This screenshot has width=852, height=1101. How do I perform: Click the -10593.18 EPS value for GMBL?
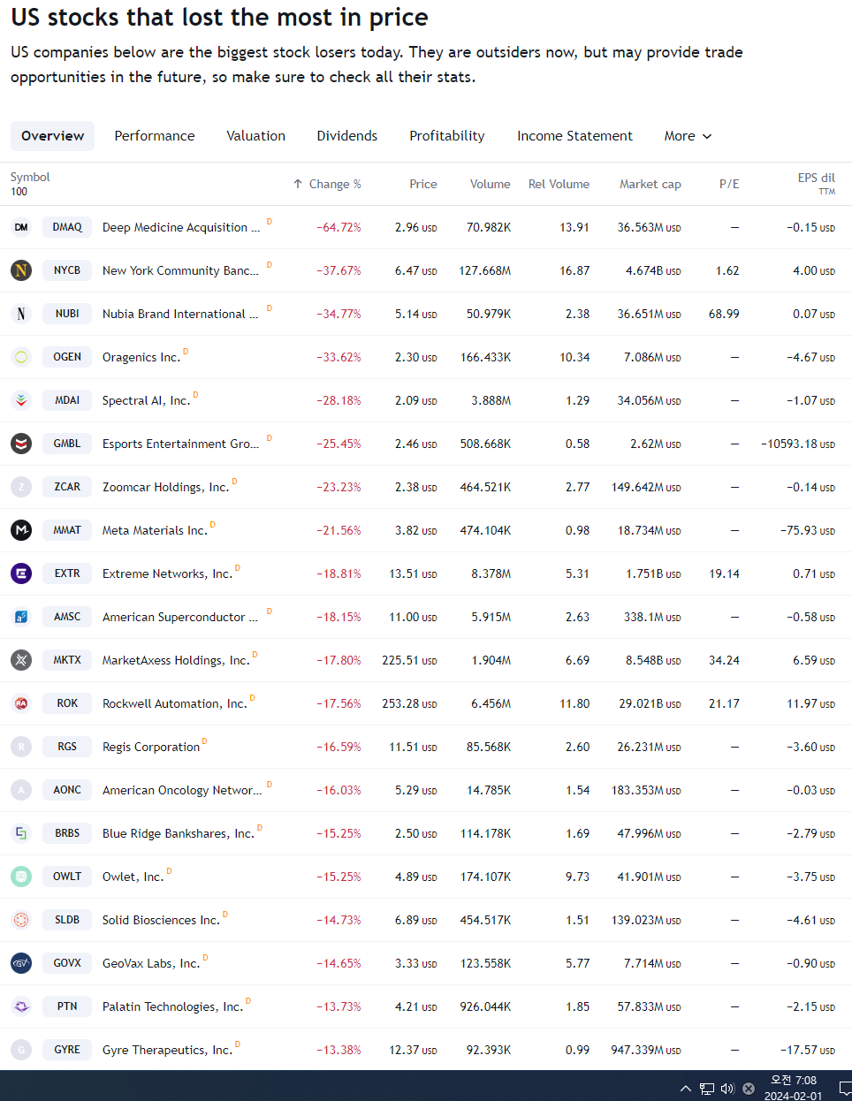pyautogui.click(x=798, y=444)
